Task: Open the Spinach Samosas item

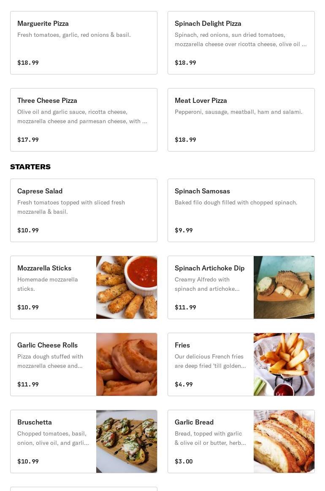Action: coord(241,210)
